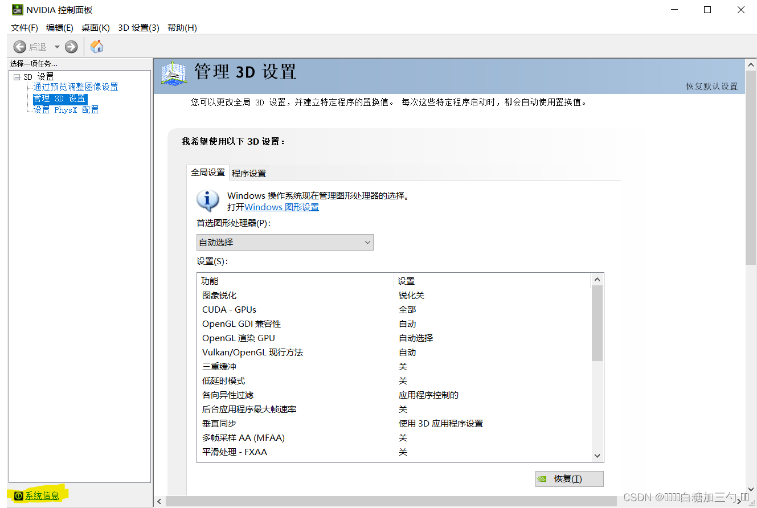Collapse the 3D 设置 tree node
757x508 pixels.
coord(17,76)
